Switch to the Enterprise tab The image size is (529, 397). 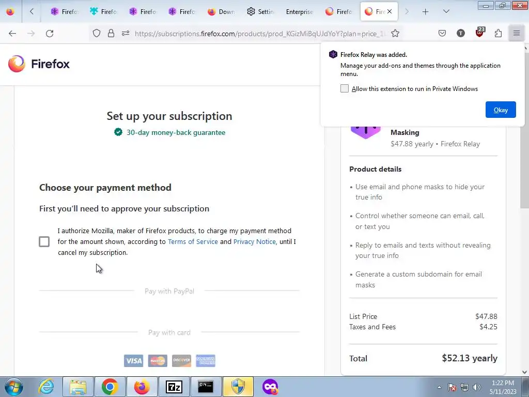[299, 11]
